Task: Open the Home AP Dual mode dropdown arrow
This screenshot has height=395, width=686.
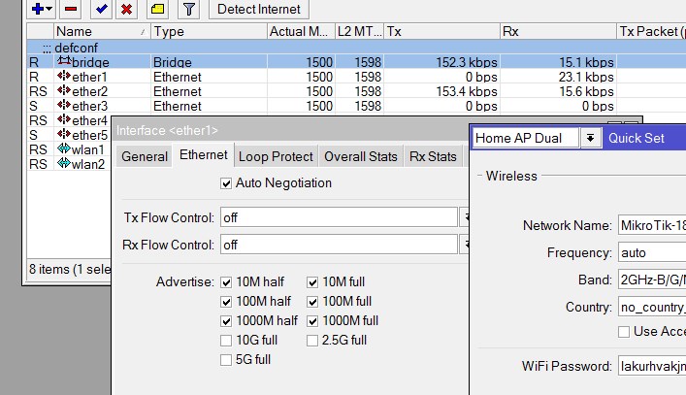Action: pyautogui.click(x=590, y=138)
